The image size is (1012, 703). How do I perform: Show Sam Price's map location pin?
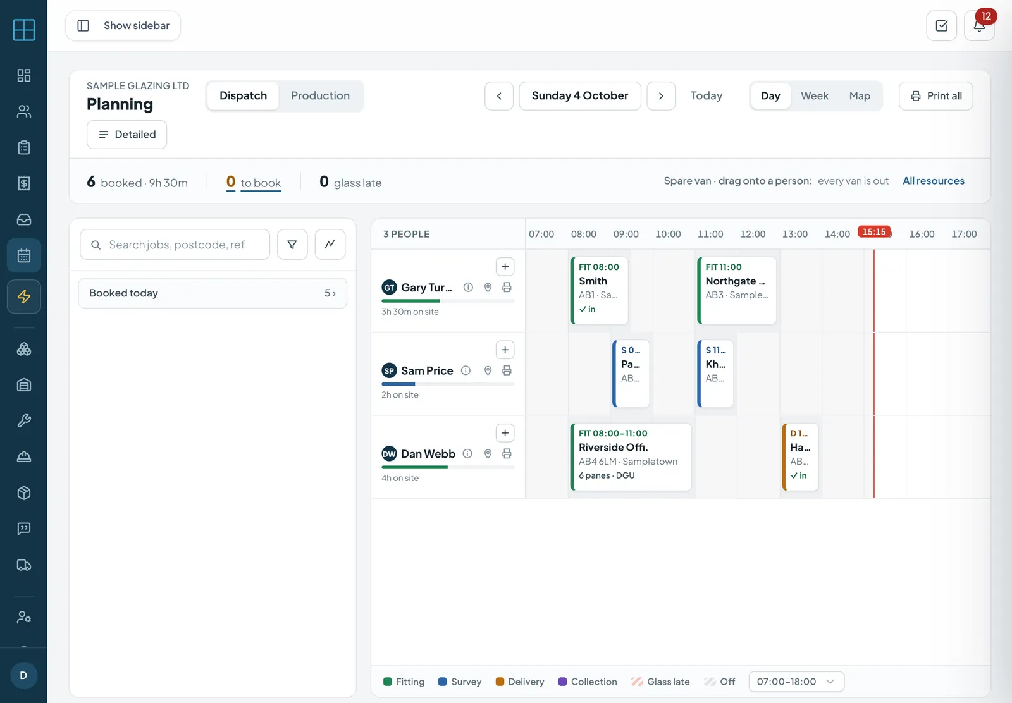(488, 370)
